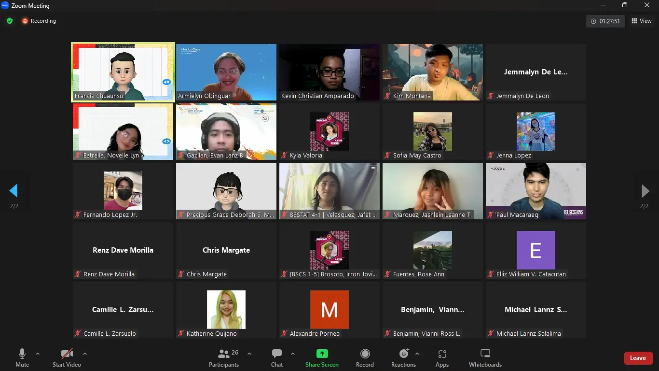Screen dimensions: 659x371
Task: Open the View layout menu
Action: click(x=642, y=21)
